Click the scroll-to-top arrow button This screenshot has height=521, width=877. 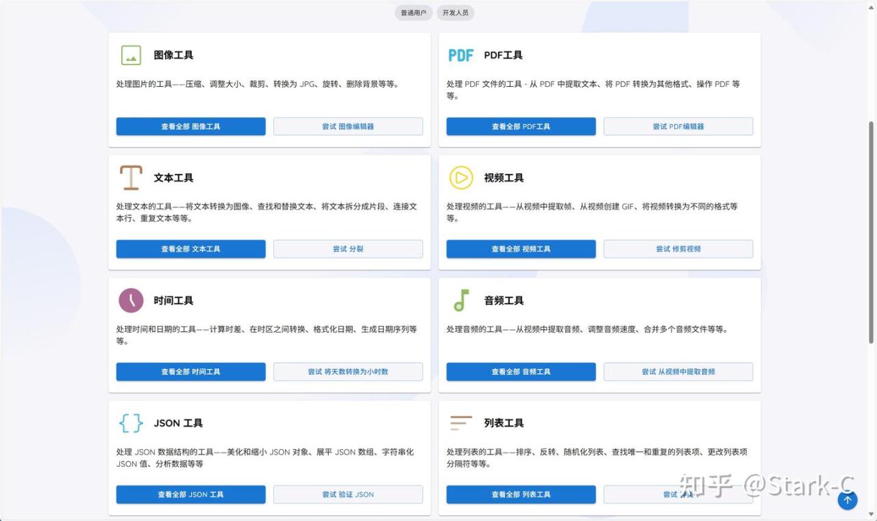point(848,500)
